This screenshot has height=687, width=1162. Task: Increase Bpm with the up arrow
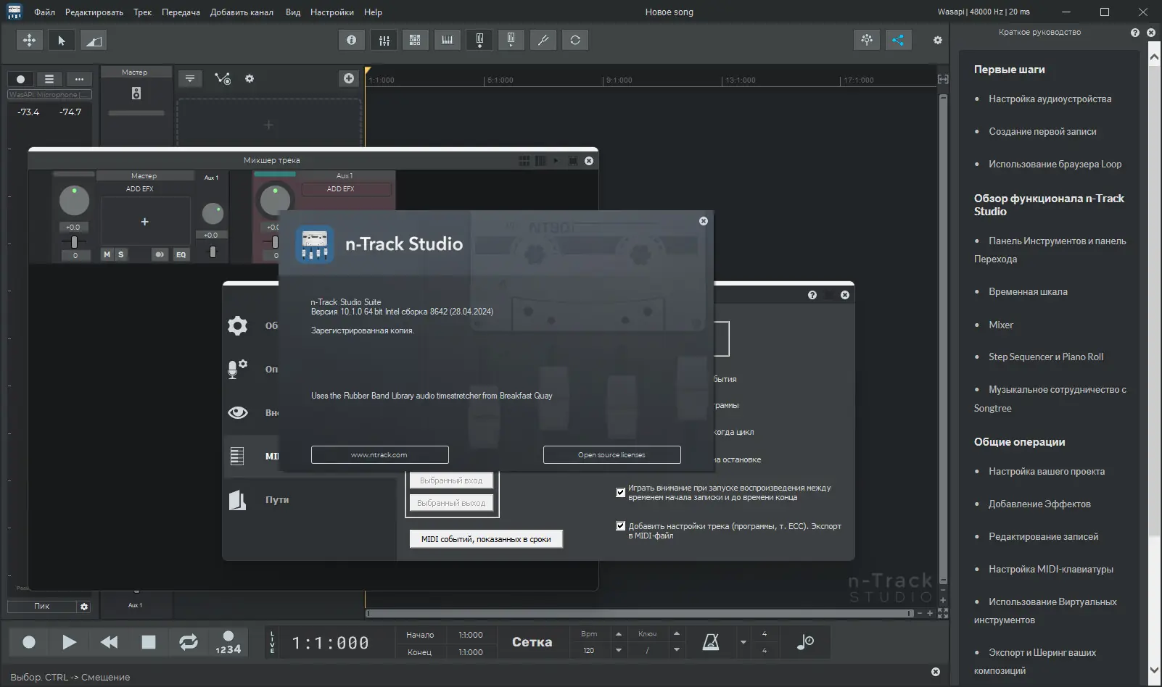tap(619, 634)
